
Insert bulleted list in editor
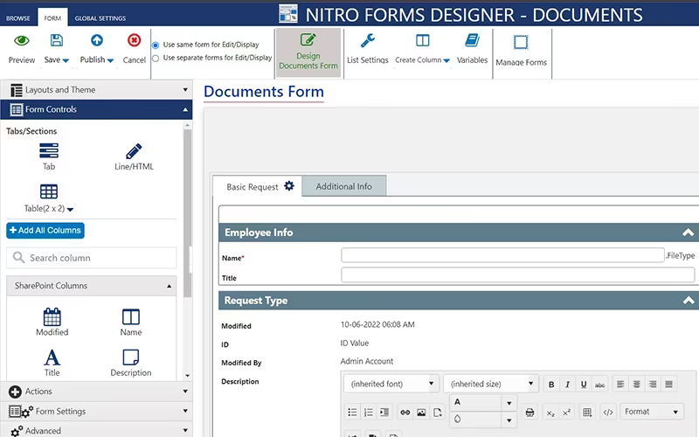[x=352, y=413]
